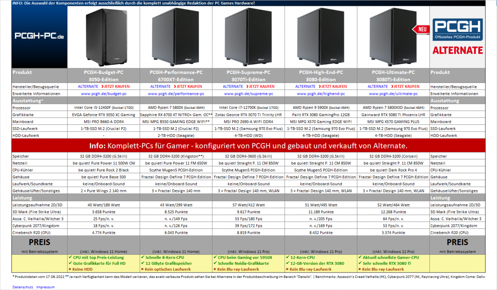
Task: Click the red NEU badge
Action: 420,29
